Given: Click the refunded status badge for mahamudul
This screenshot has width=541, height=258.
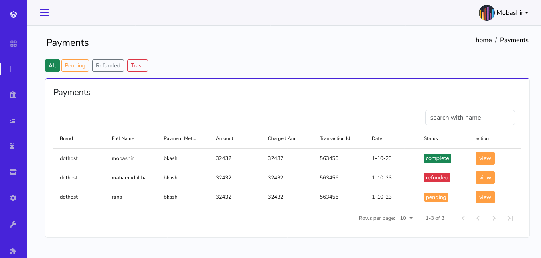Looking at the screenshot, I should (x=437, y=177).
